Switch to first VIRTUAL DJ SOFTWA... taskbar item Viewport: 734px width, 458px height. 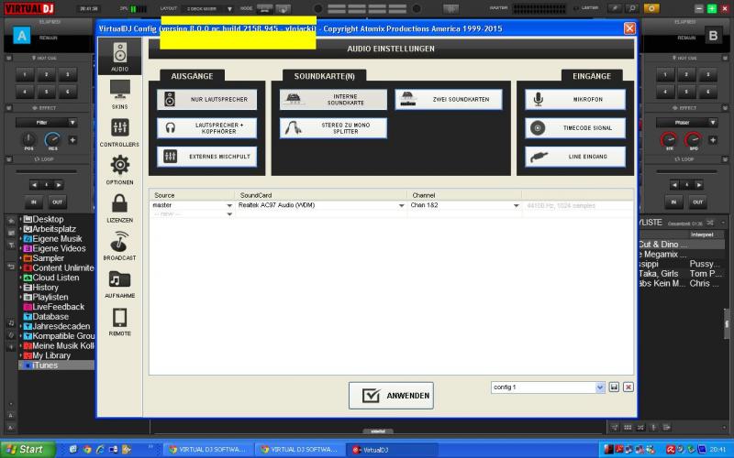[x=207, y=450]
